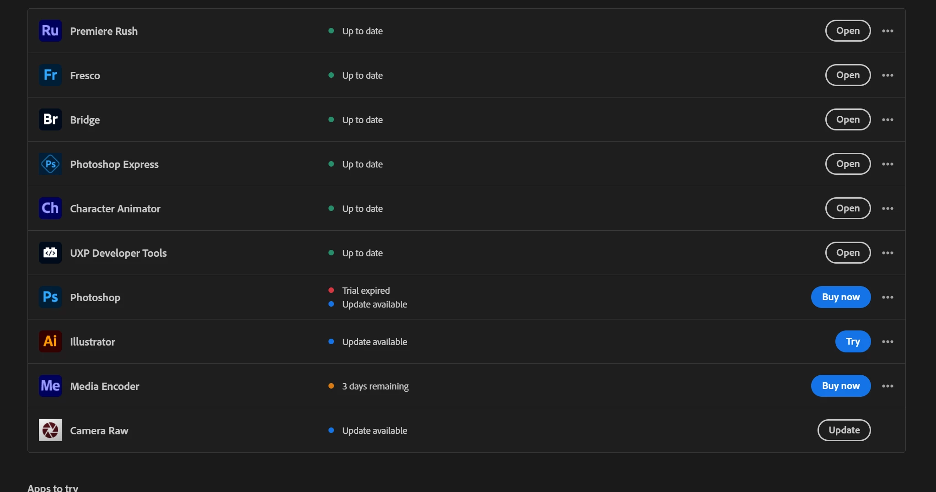Click Up to date status for Bridge
The height and width of the screenshot is (492, 936).
362,120
